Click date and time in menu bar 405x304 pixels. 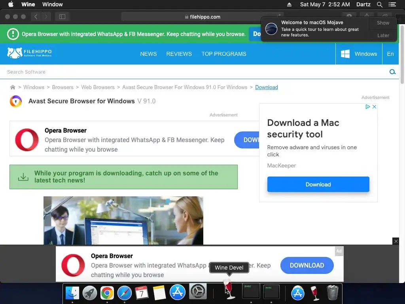click(x=325, y=4)
